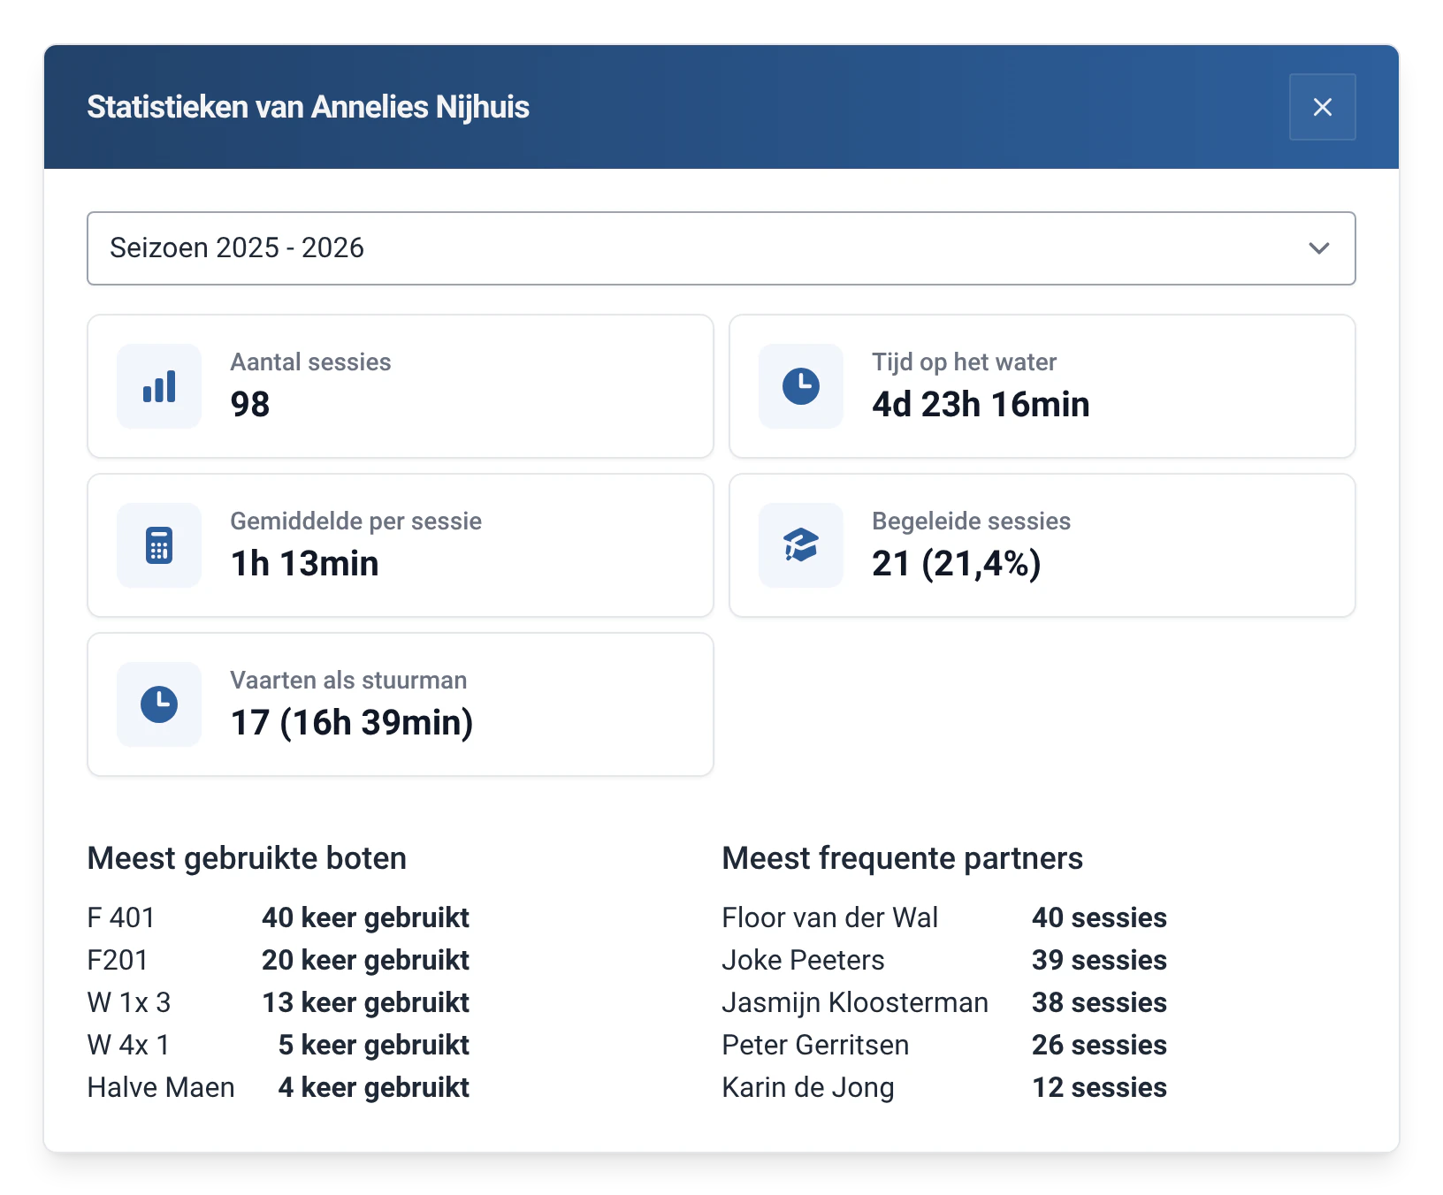The width and height of the screenshot is (1443, 1195).
Task: Click 39 sessies count
Action: pyautogui.click(x=1099, y=960)
